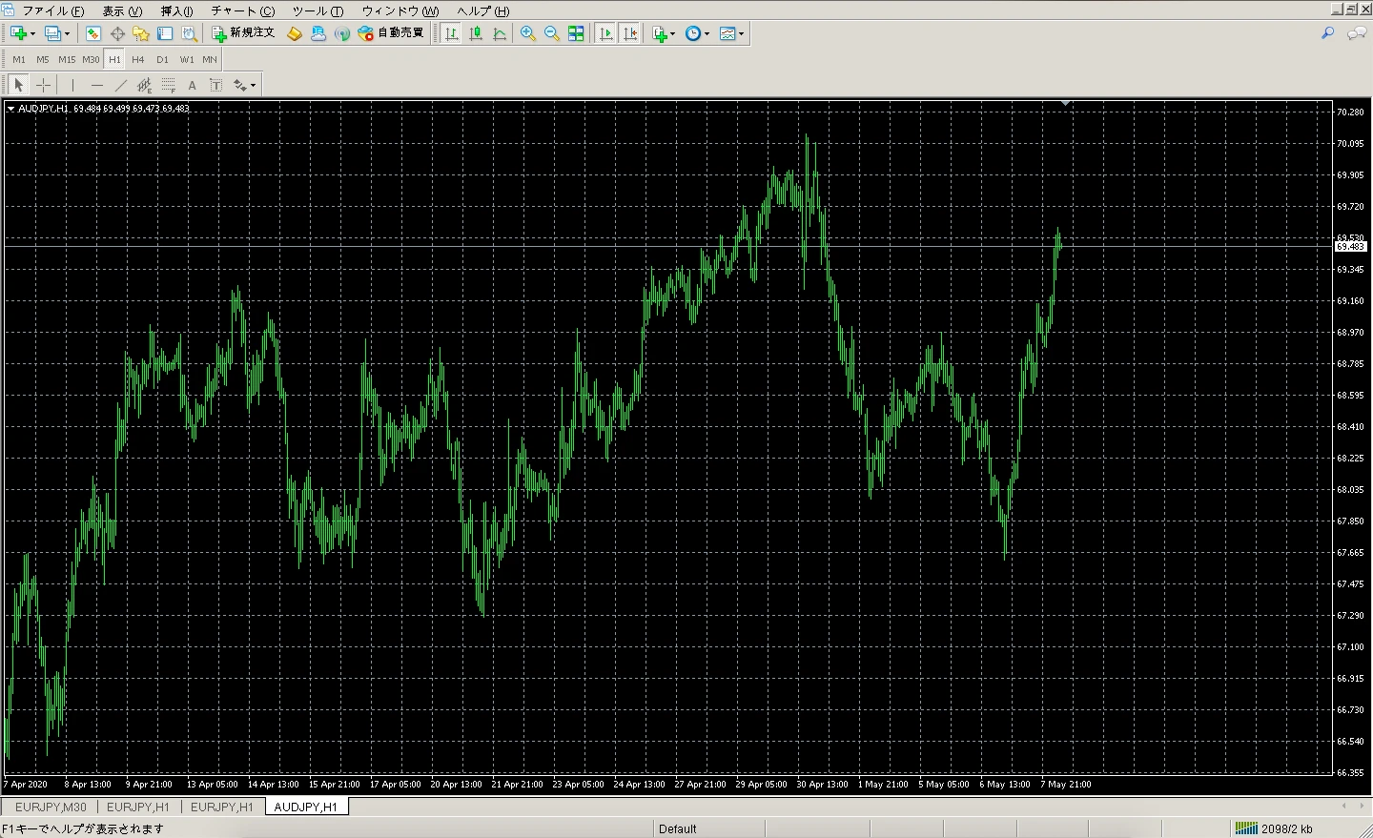Click the 69.483 current price marker
The width and height of the screenshot is (1373, 838).
click(x=1350, y=246)
